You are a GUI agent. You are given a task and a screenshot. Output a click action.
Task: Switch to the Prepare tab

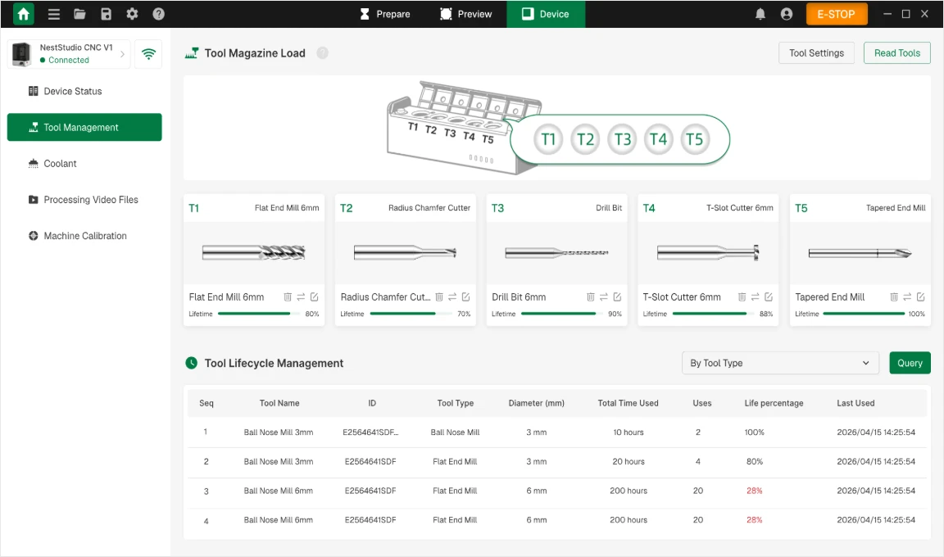click(x=385, y=14)
